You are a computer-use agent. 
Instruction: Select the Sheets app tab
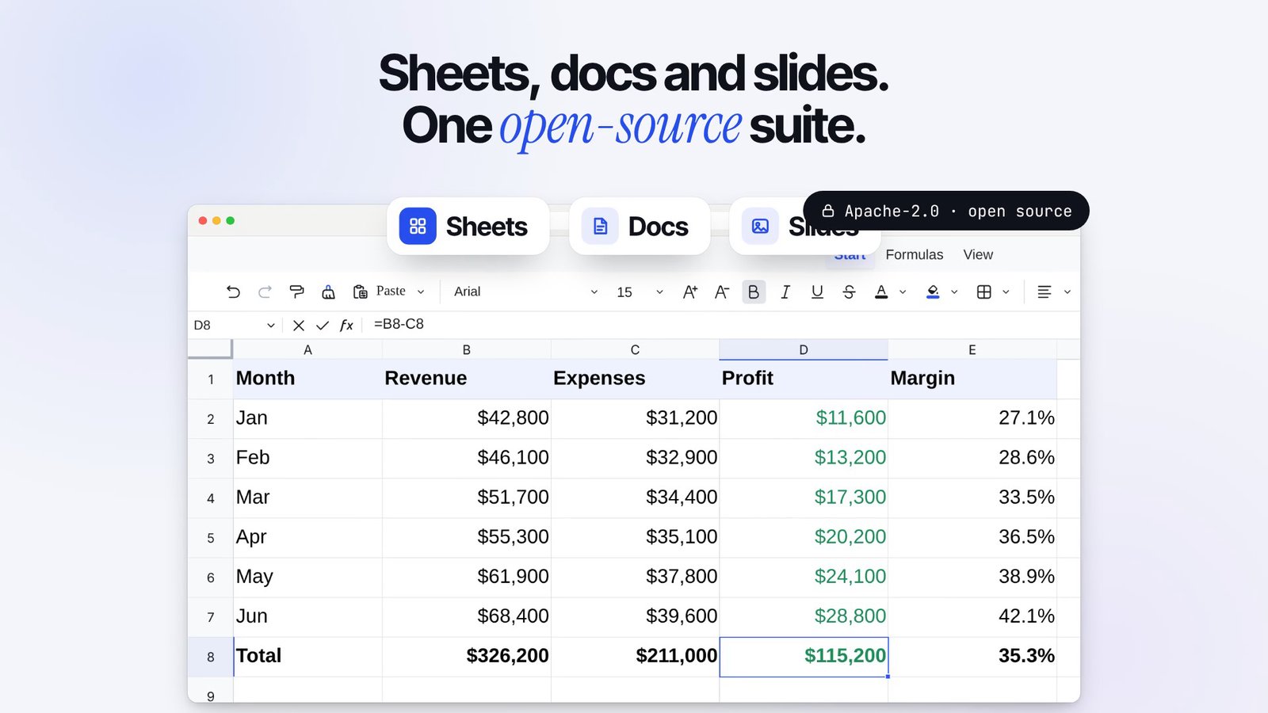(x=468, y=227)
